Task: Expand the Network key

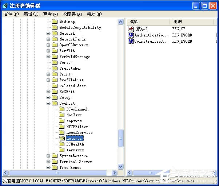Action: pos(48,33)
